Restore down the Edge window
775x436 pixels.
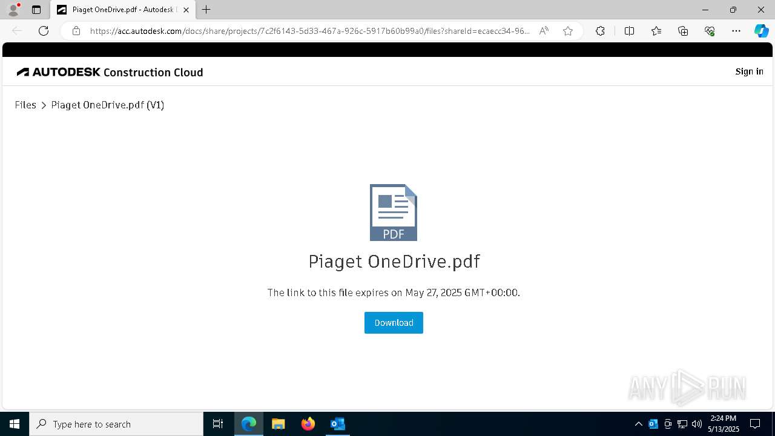click(x=733, y=10)
